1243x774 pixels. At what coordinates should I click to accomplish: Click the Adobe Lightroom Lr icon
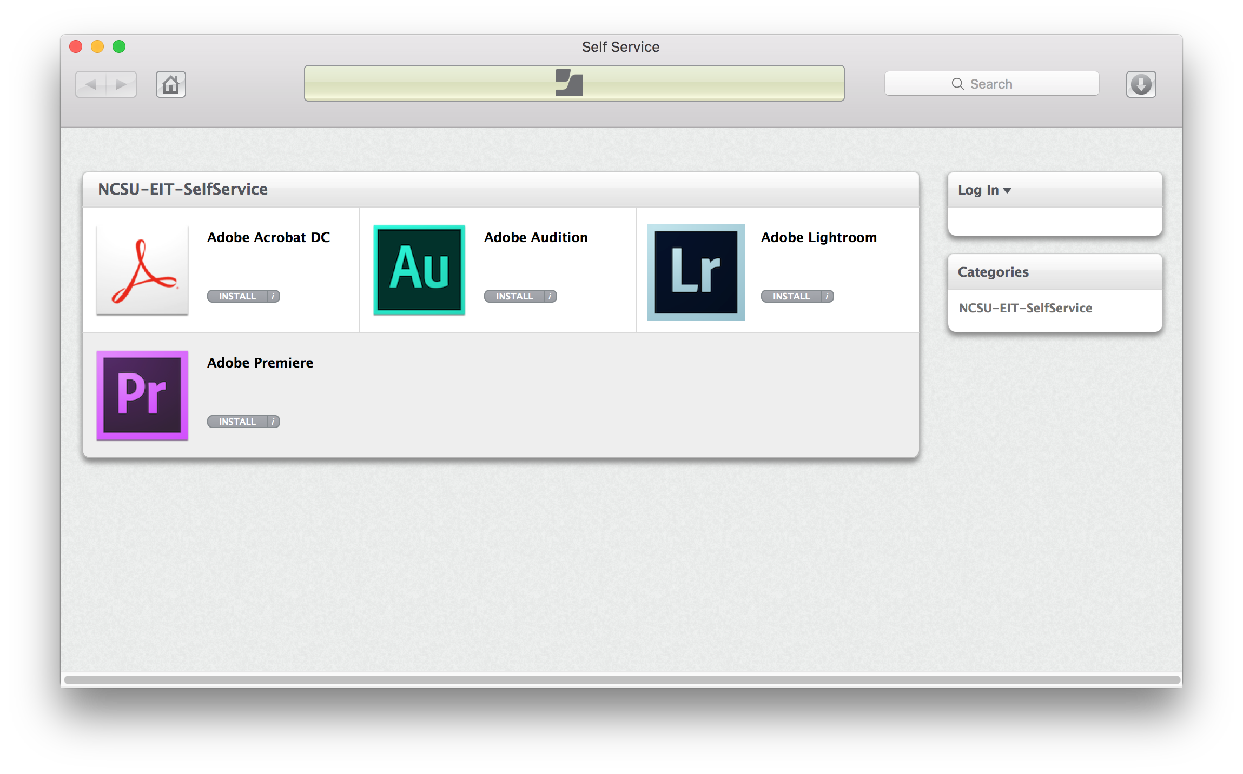point(696,272)
